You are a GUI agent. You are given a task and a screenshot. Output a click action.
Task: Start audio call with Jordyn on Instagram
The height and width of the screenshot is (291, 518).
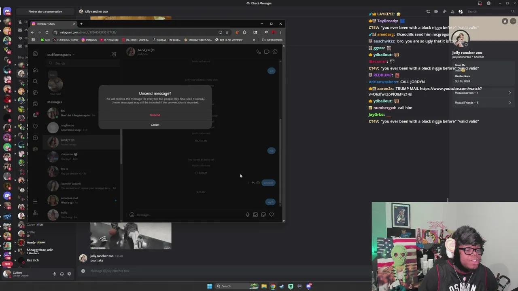pos(259,52)
